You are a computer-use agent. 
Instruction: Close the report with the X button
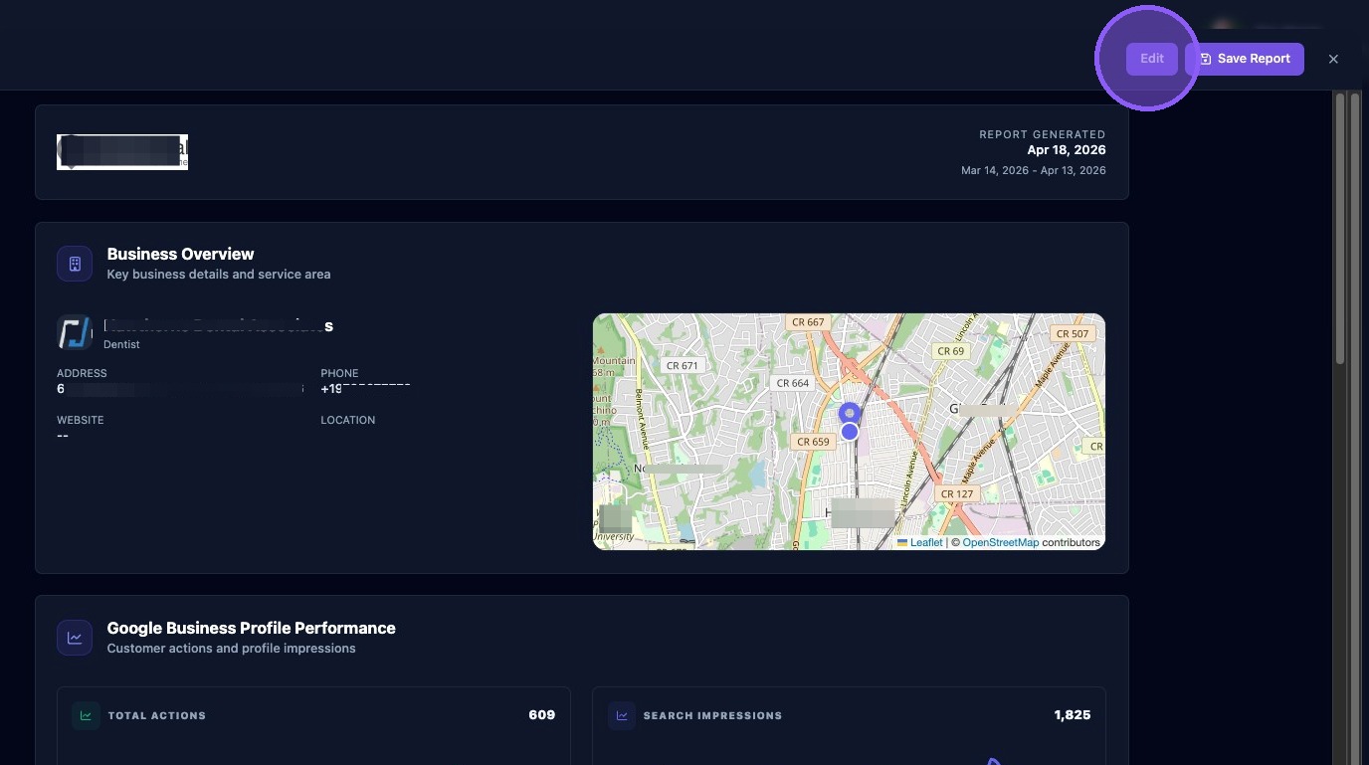1333,59
